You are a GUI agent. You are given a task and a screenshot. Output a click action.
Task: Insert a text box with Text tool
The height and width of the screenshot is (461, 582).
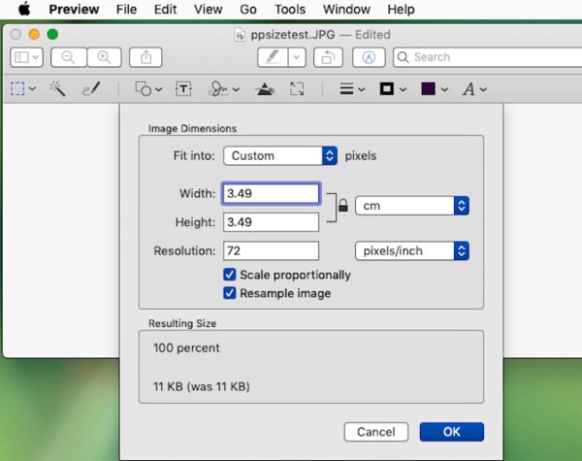point(183,88)
